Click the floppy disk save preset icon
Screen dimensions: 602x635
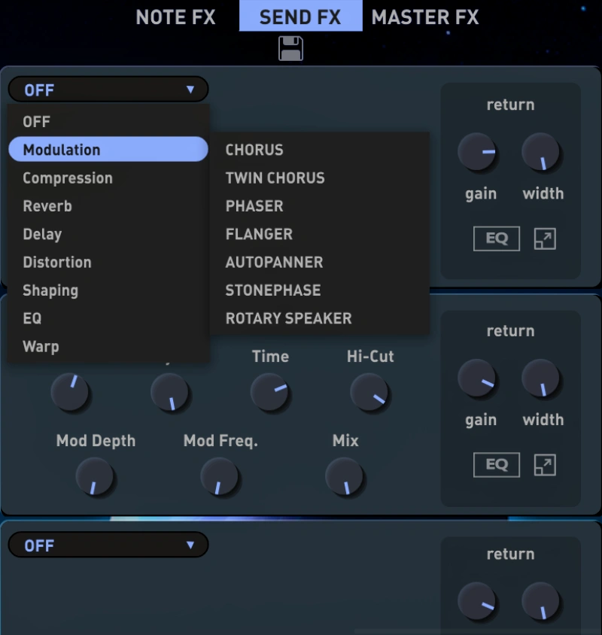pos(290,48)
